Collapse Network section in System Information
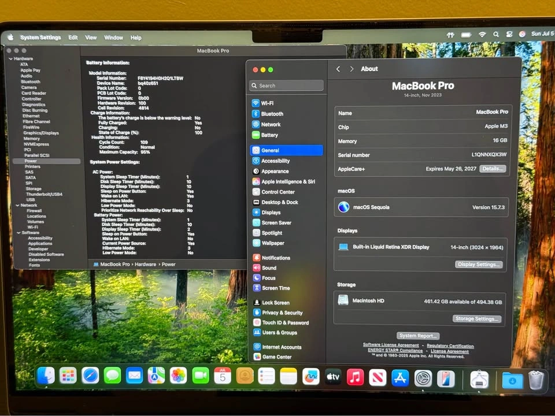This screenshot has height=416, width=555. coord(17,205)
